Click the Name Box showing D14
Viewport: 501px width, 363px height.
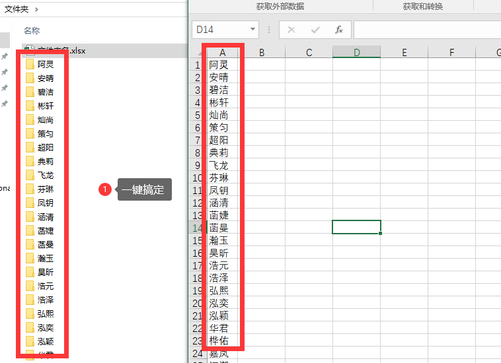click(225, 30)
